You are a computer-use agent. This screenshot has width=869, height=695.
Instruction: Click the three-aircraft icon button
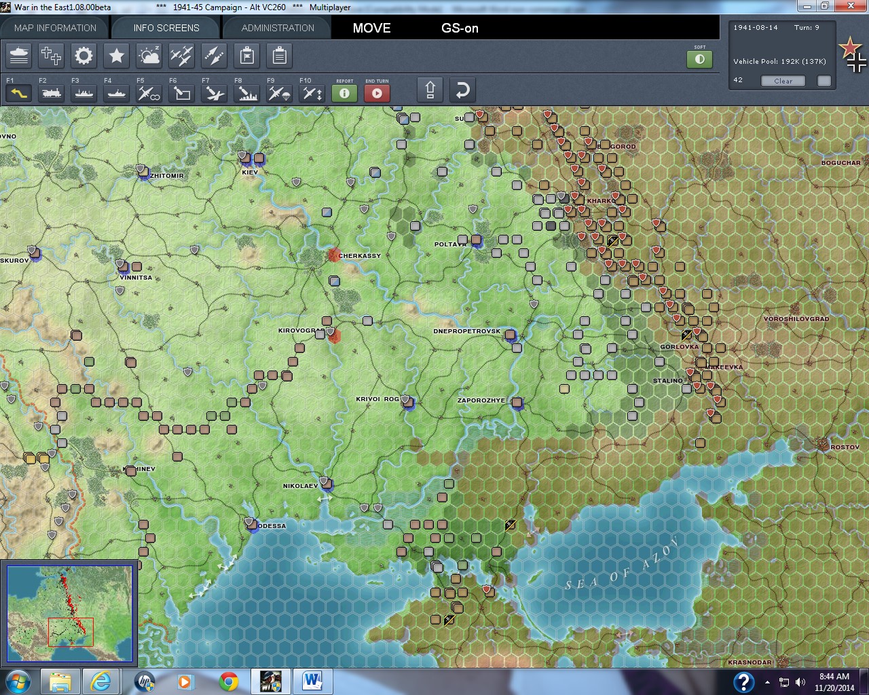pos(182,55)
